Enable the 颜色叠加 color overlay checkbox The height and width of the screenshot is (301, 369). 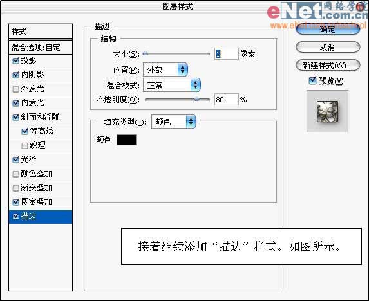[15, 174]
